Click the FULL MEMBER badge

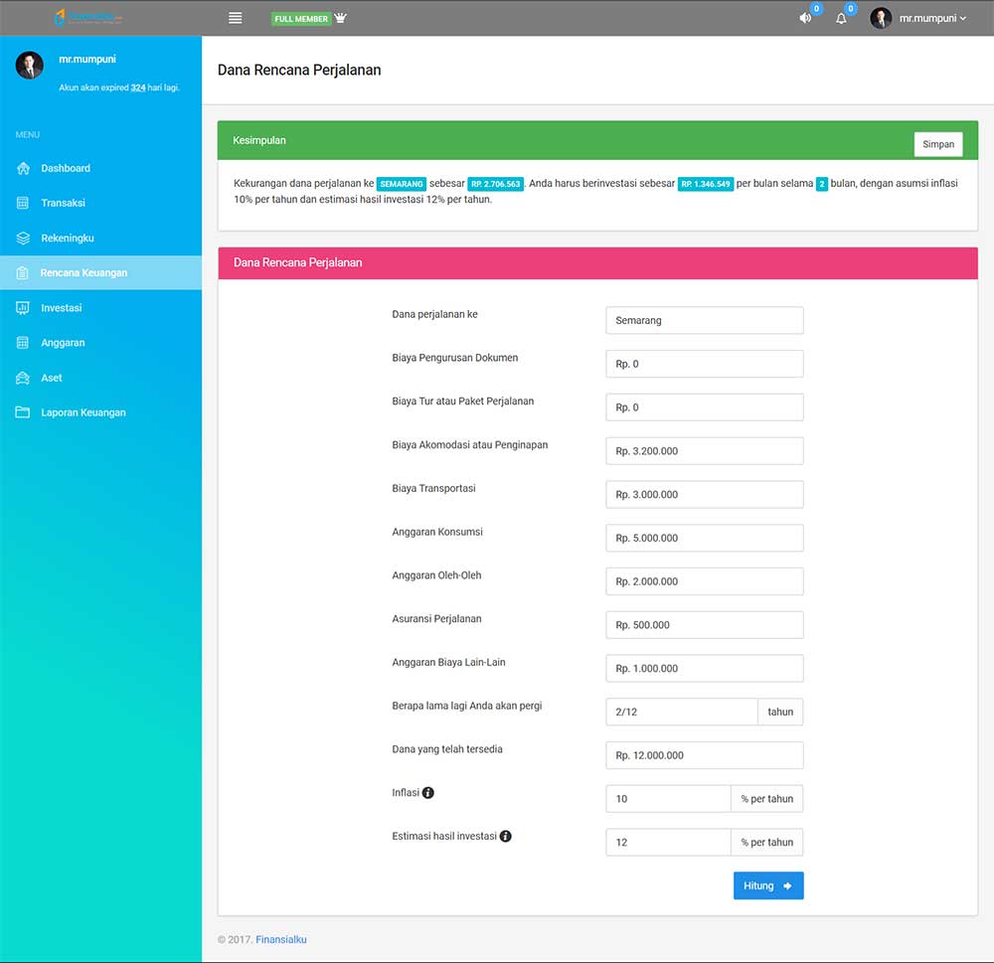(x=301, y=19)
